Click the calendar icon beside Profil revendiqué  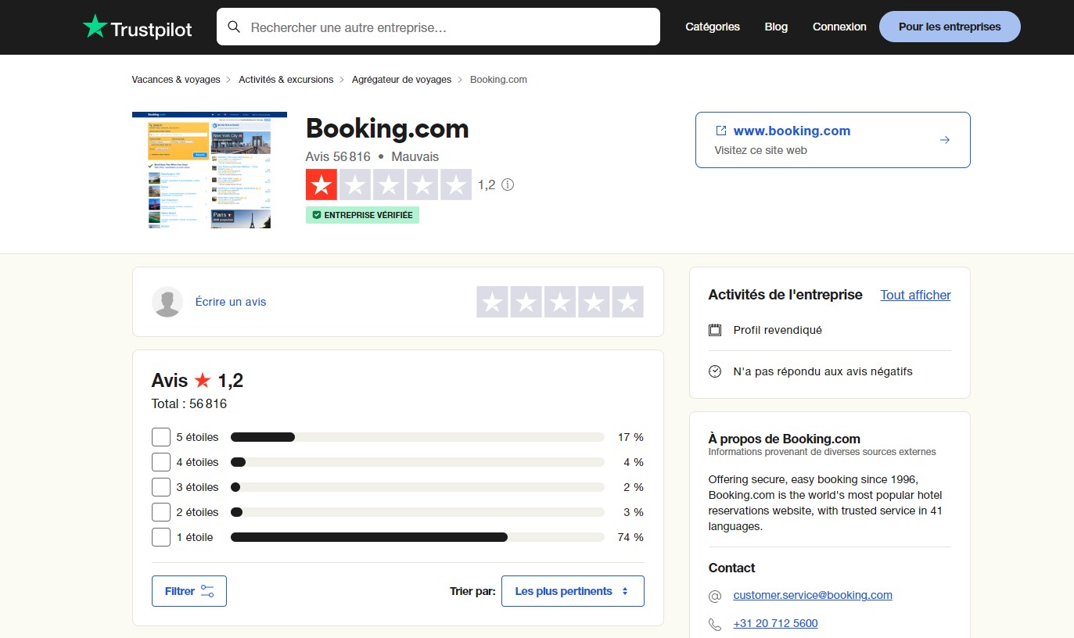coord(715,330)
